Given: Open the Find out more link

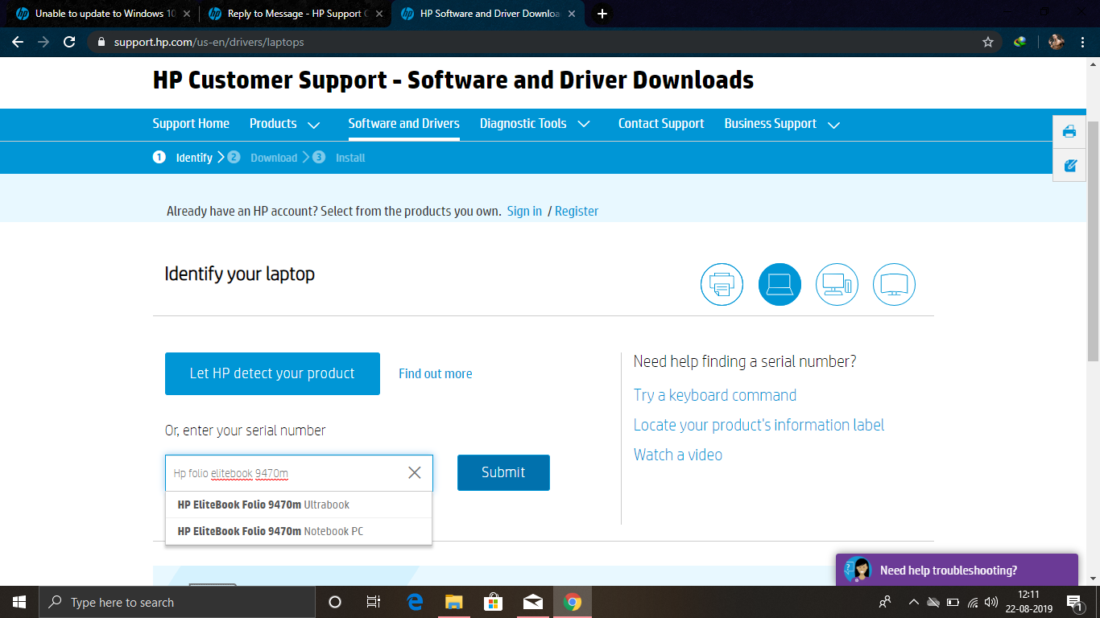Looking at the screenshot, I should tap(436, 373).
